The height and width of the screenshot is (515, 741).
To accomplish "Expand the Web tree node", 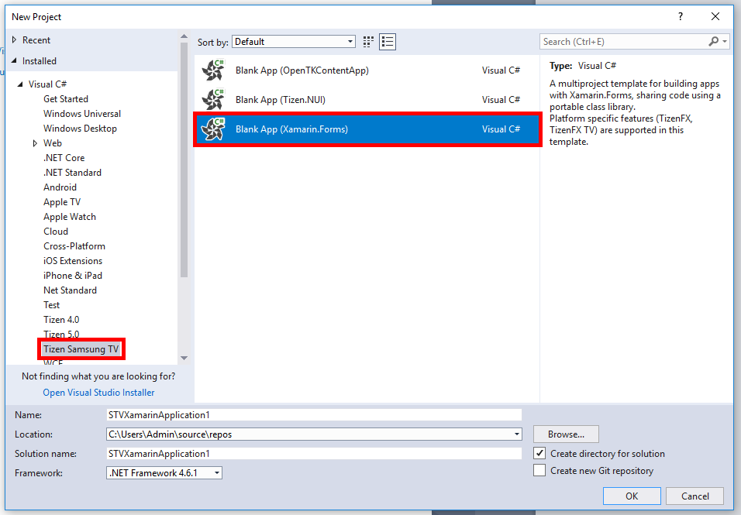I will click(x=35, y=142).
